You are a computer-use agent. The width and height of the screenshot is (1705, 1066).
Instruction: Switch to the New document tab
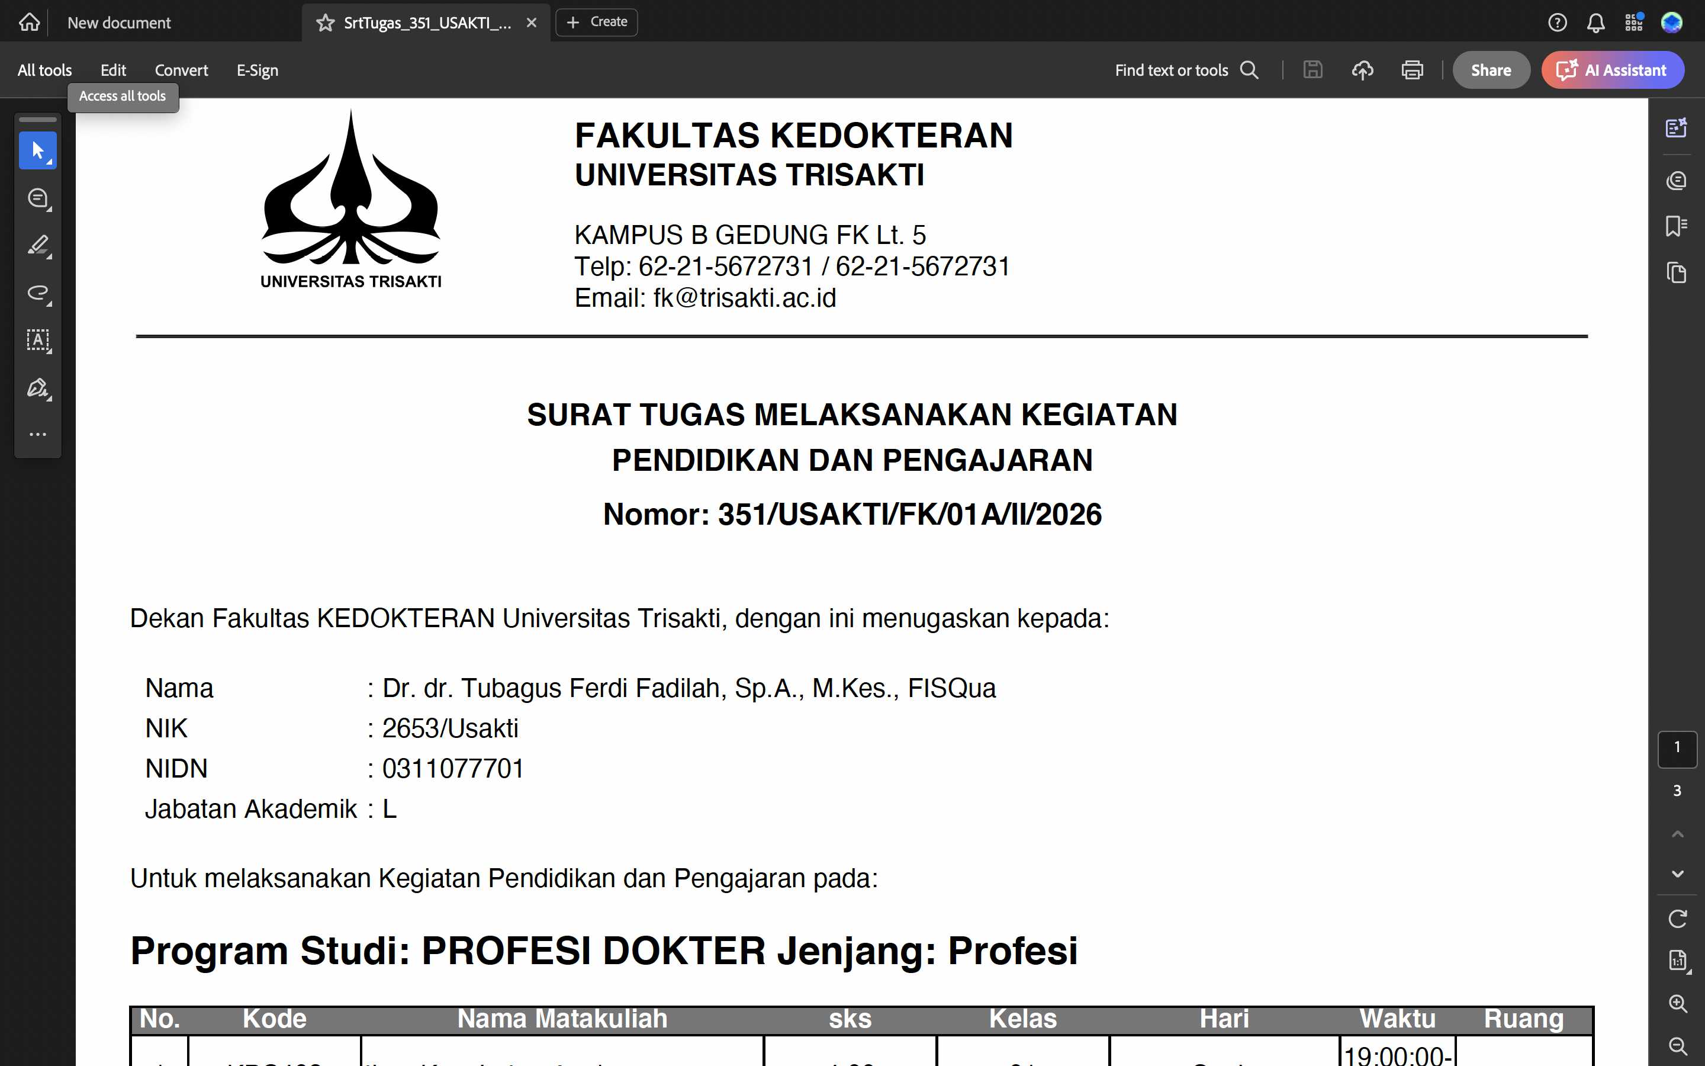point(119,23)
